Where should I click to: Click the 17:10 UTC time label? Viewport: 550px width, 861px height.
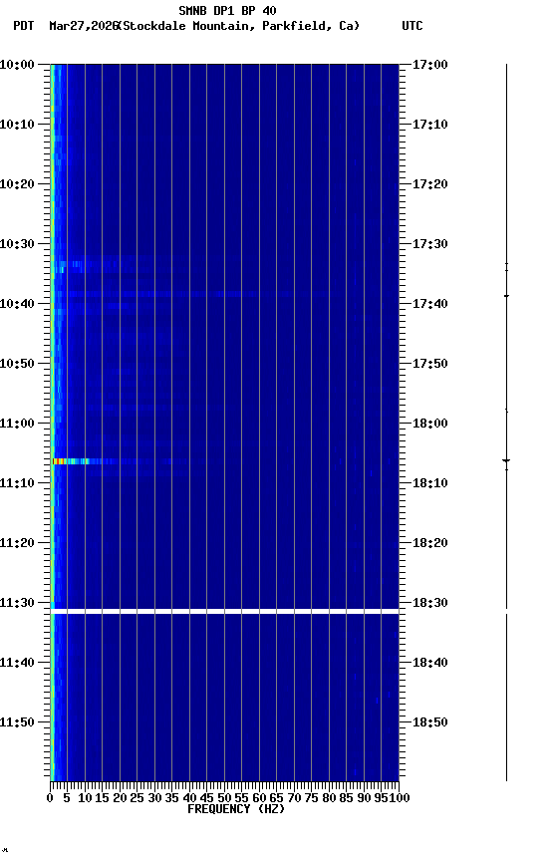[x=430, y=125]
